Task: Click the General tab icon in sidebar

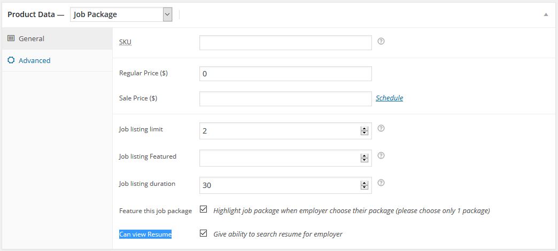Action: coord(11,38)
